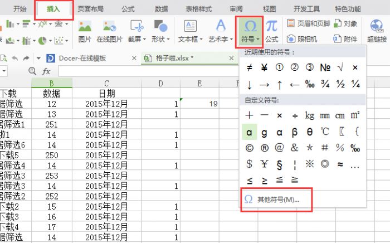Expand the 截屏 screenshot dropdown
The width and height of the screenshot is (390, 243).
[145, 40]
